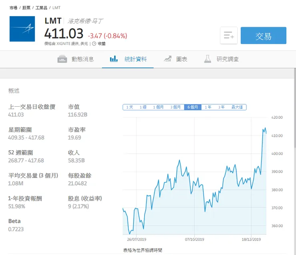
Task: Click the 星期範圍 value 409.35 - 417.68
Action: pos(26,138)
